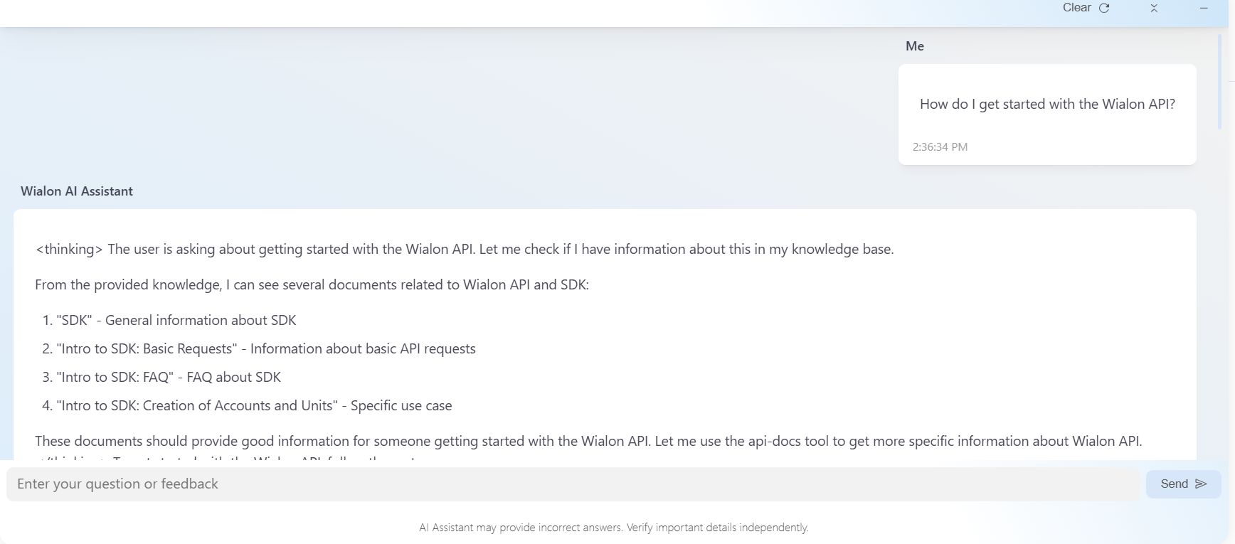Click the "From the provided knowledge" paragraph

(312, 285)
